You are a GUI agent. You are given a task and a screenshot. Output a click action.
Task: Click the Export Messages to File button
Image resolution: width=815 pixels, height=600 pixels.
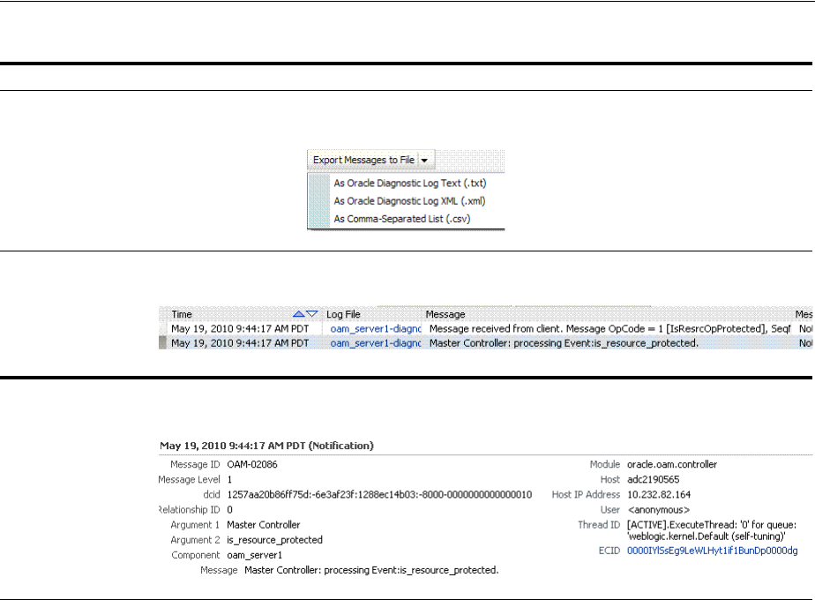click(363, 160)
